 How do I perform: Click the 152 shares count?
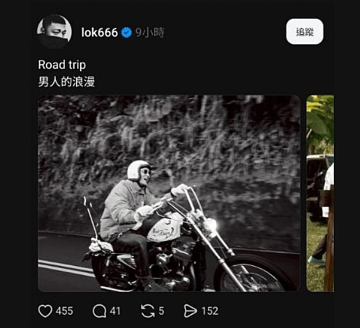[x=209, y=311]
